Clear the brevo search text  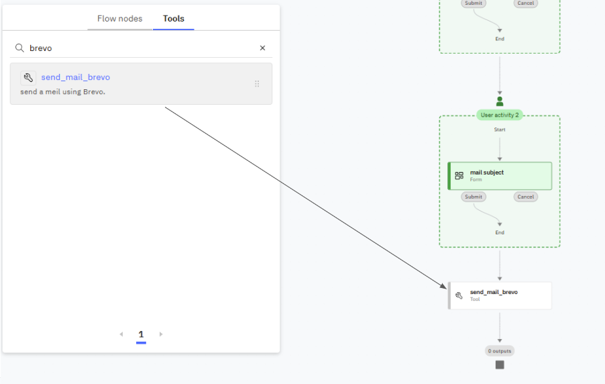coord(262,48)
